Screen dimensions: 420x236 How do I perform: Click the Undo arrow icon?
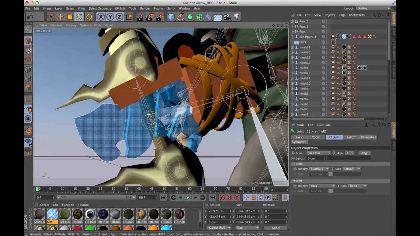[30, 17]
